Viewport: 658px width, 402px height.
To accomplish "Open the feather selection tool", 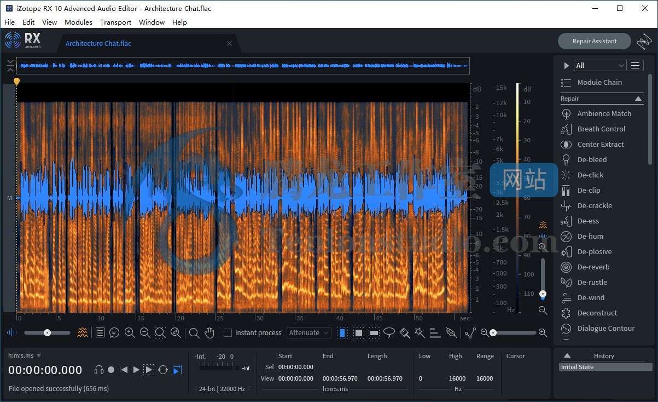I will [x=451, y=332].
